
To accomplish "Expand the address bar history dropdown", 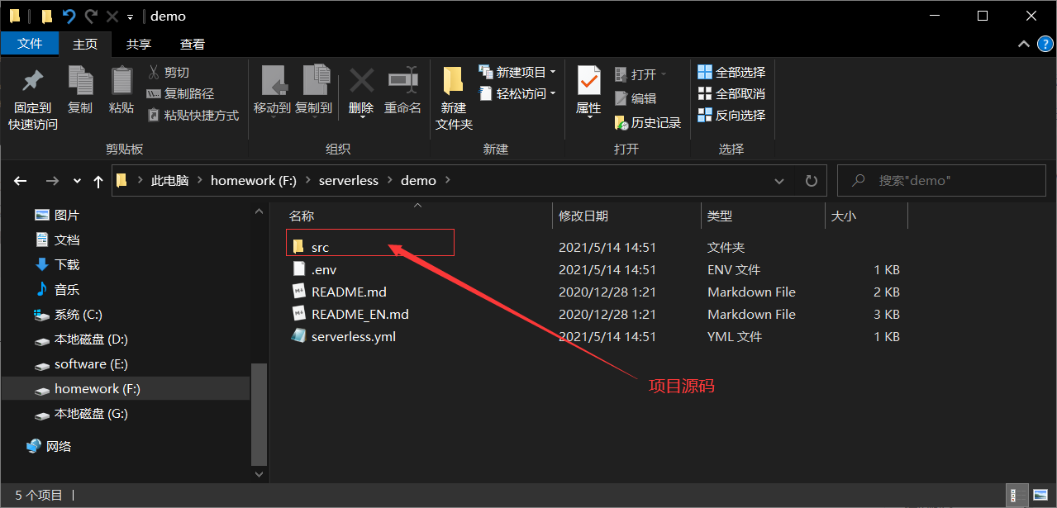I will pos(778,180).
